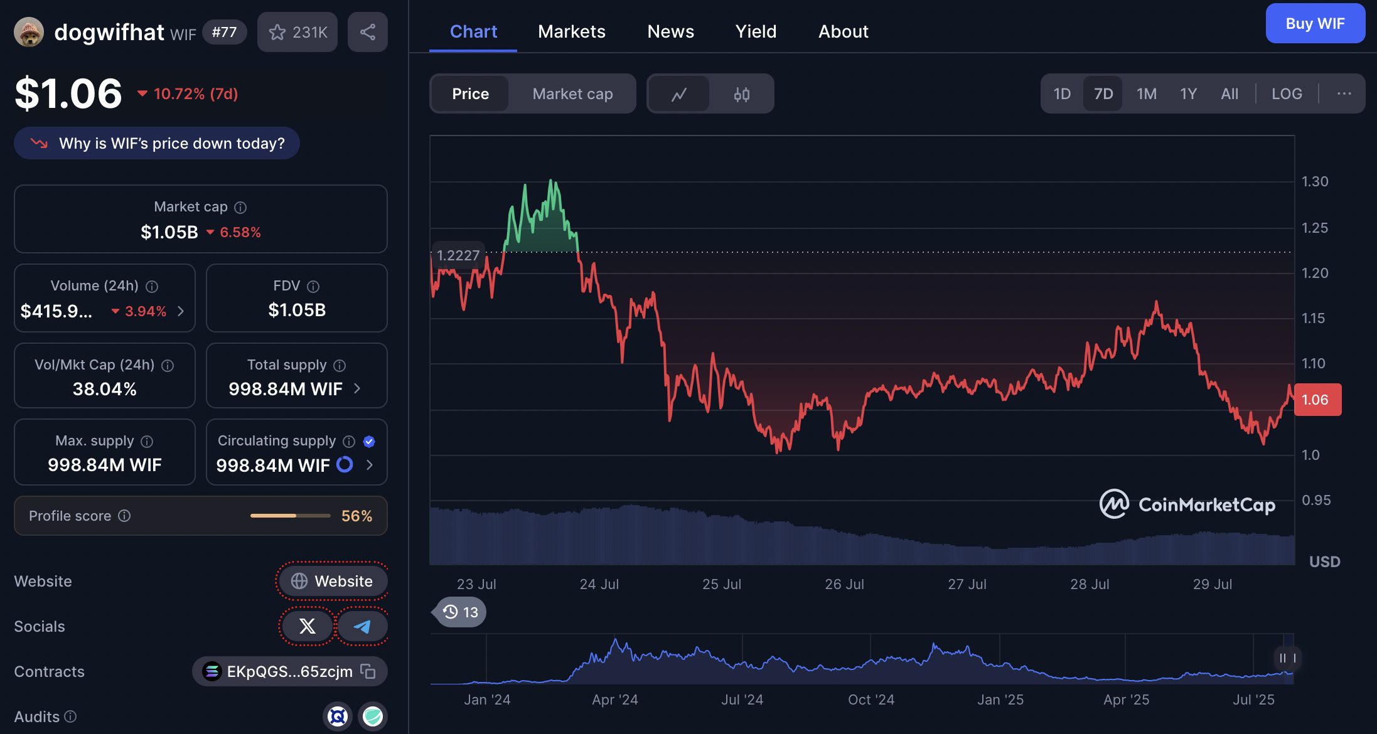Open the News tab
Viewport: 1377px width, 734px height.
coord(670,31)
